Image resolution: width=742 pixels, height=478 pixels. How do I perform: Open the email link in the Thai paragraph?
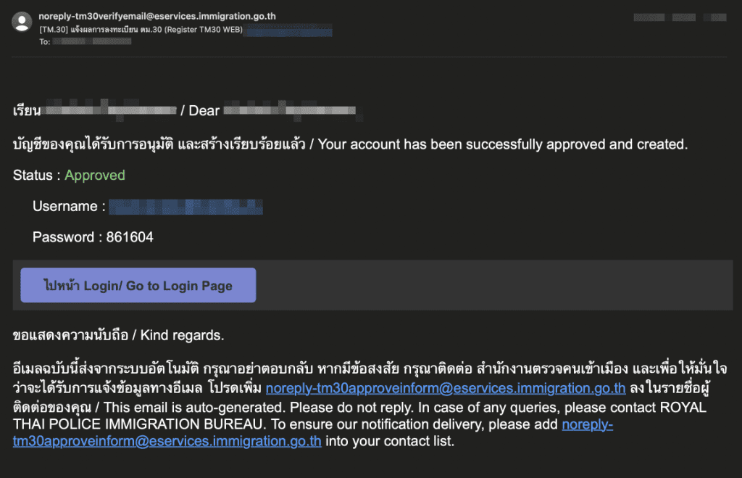pos(446,388)
